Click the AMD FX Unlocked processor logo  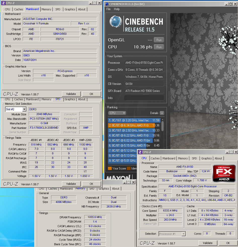[x=224, y=173]
